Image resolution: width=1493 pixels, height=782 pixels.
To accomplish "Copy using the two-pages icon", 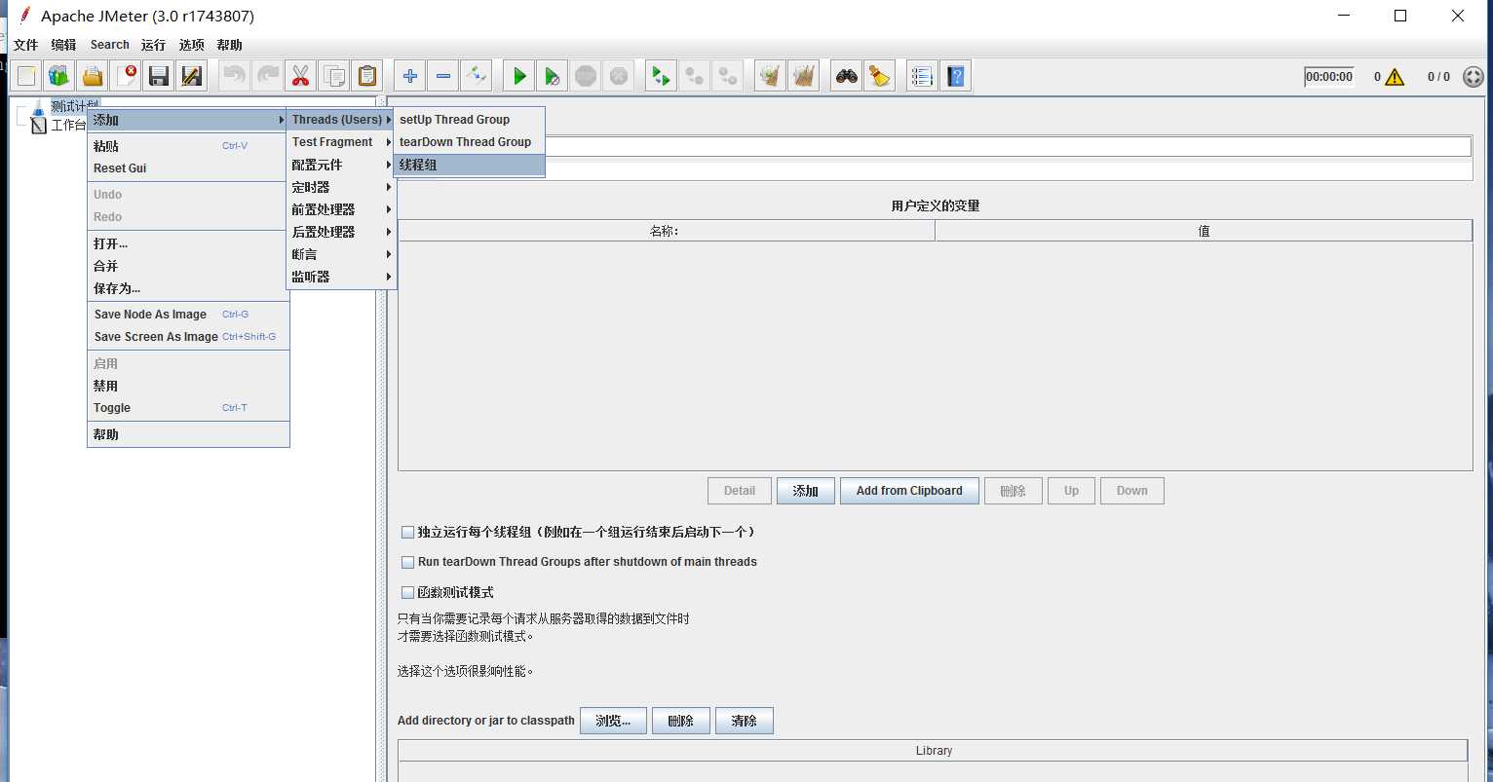I will click(333, 76).
